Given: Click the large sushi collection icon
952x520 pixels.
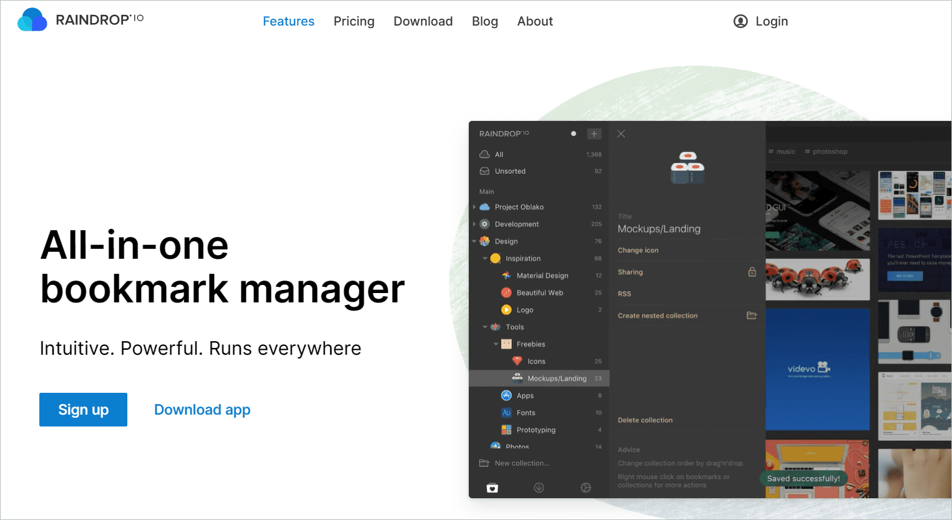Looking at the screenshot, I should pos(687,168).
